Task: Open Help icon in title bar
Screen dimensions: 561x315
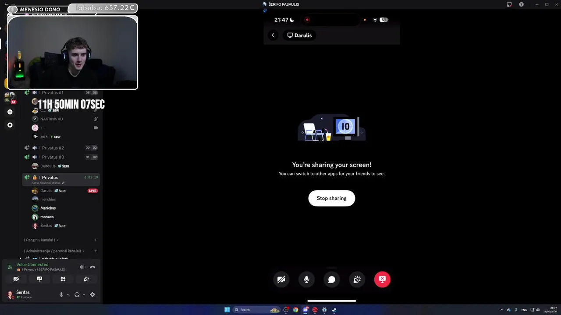Action: 521,4
